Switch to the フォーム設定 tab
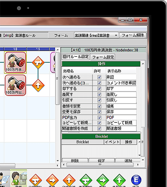Screen dimensions: 167x187 click(103, 57)
